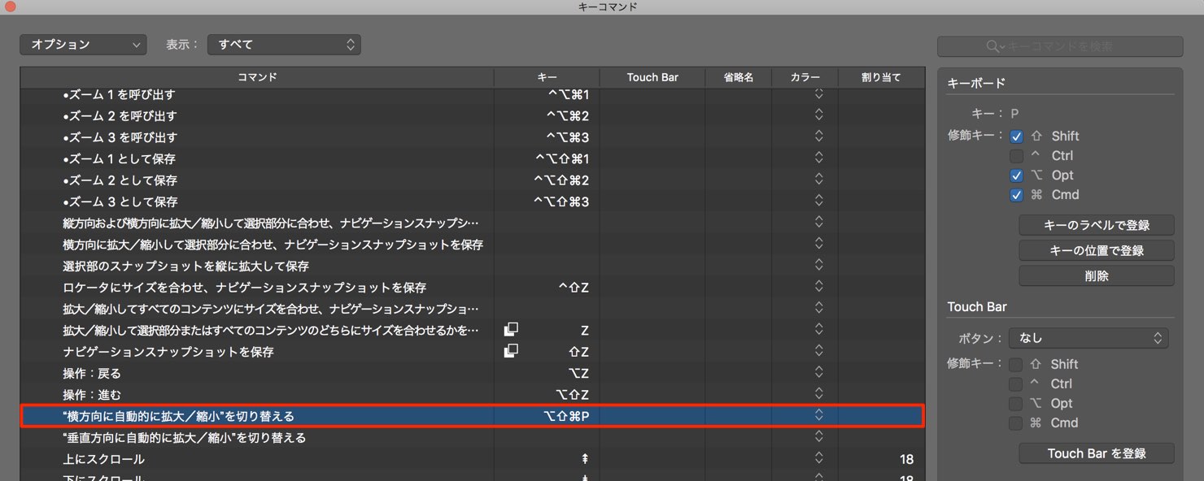Click the color stepper for ナビゲーションスナップショットを保存 row
The width and height of the screenshot is (1204, 481).
click(x=819, y=351)
